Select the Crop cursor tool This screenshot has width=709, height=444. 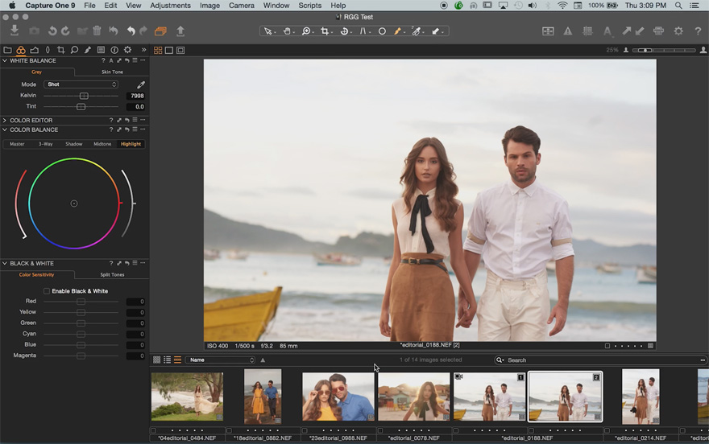(x=325, y=31)
